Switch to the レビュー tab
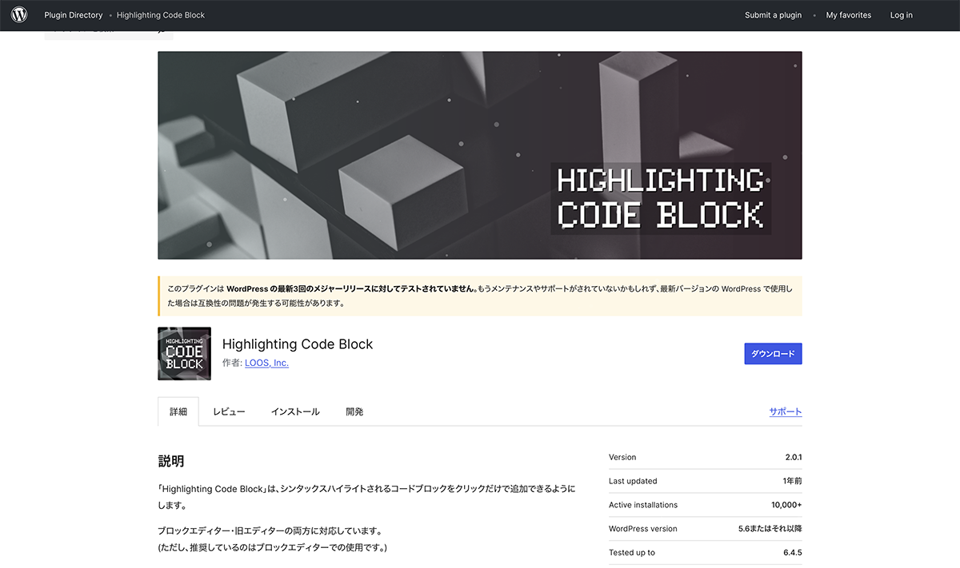This screenshot has height=568, width=960. (229, 411)
